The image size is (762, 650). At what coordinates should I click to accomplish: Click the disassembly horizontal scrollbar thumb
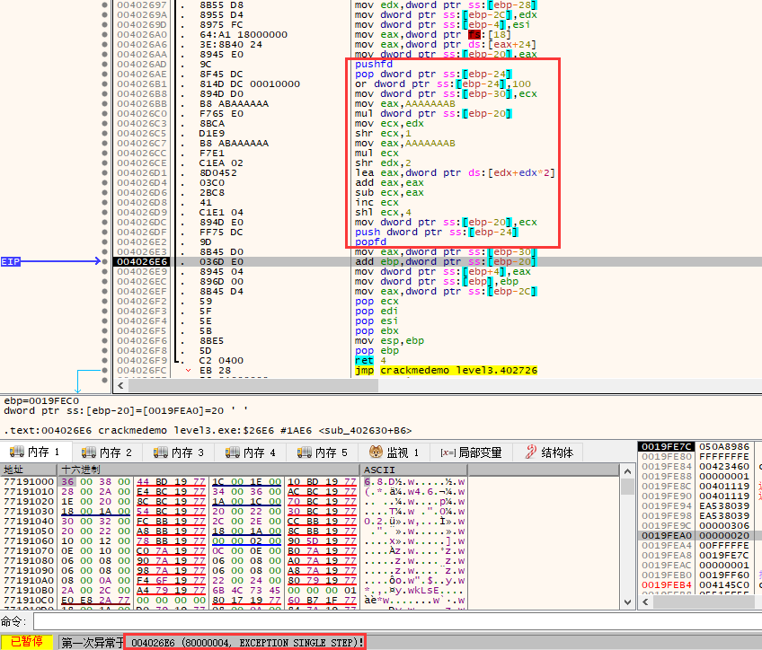[x=253, y=385]
